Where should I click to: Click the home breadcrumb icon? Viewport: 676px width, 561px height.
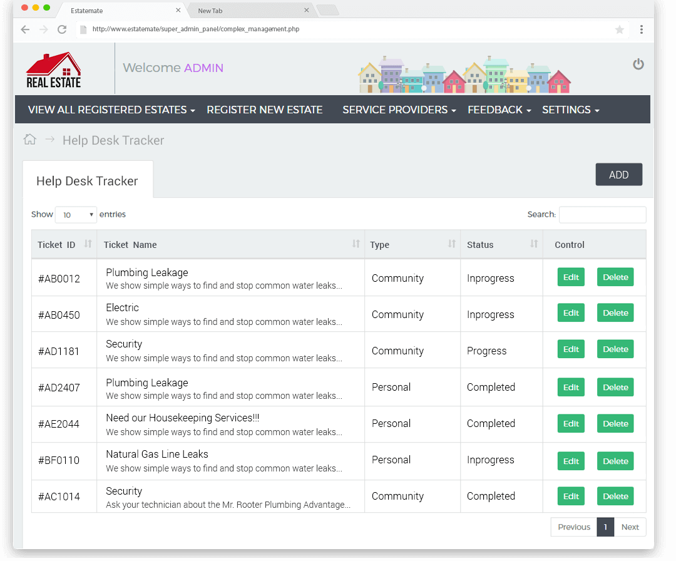pos(29,140)
